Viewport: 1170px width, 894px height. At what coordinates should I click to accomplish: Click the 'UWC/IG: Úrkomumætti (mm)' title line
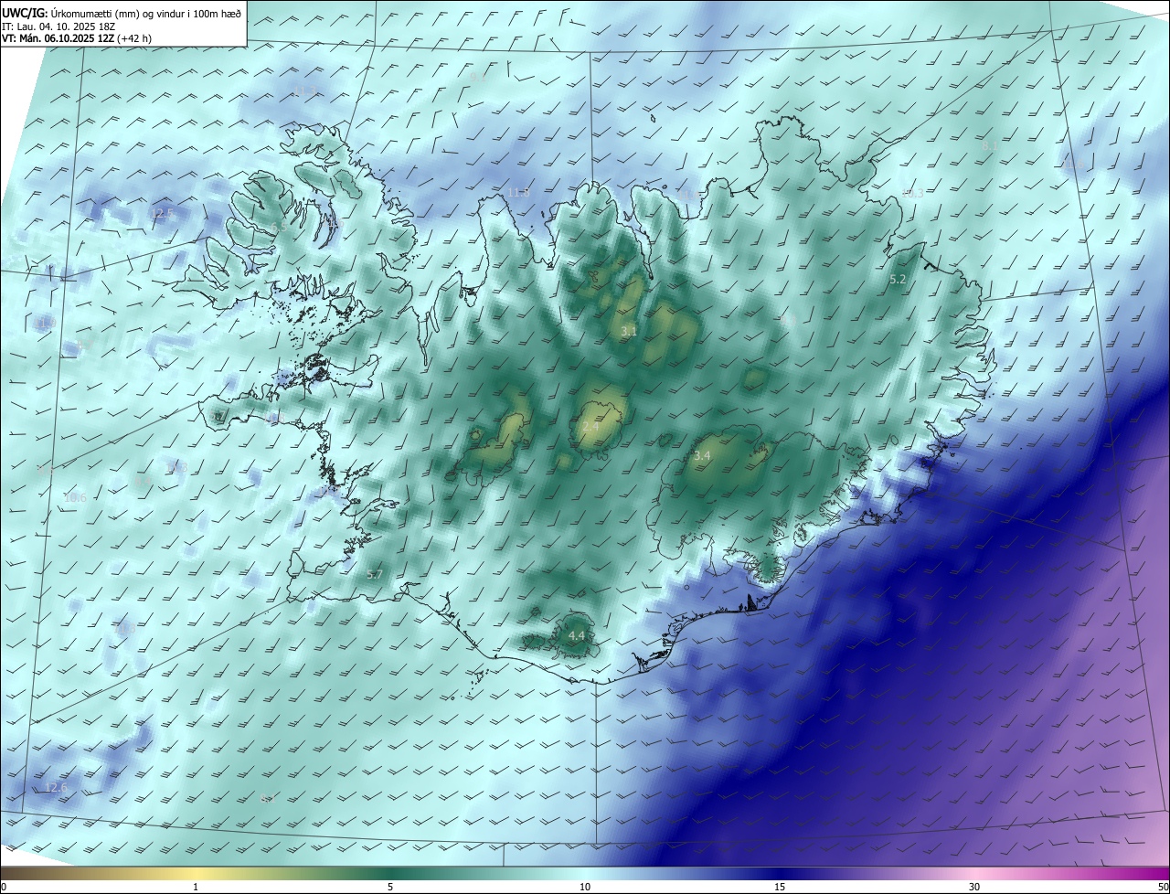[x=122, y=13]
